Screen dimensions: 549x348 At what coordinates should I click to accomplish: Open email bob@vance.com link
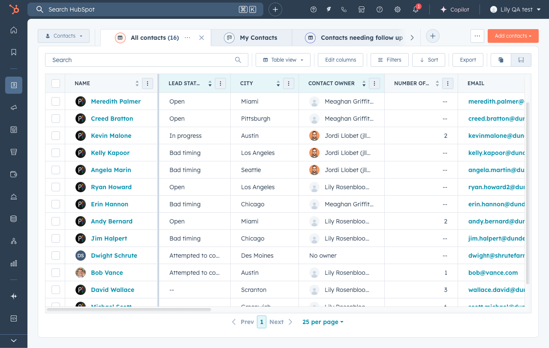click(x=493, y=273)
